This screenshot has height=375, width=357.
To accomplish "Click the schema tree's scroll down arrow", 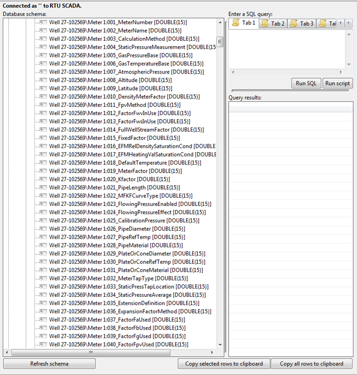I will click(220, 345).
